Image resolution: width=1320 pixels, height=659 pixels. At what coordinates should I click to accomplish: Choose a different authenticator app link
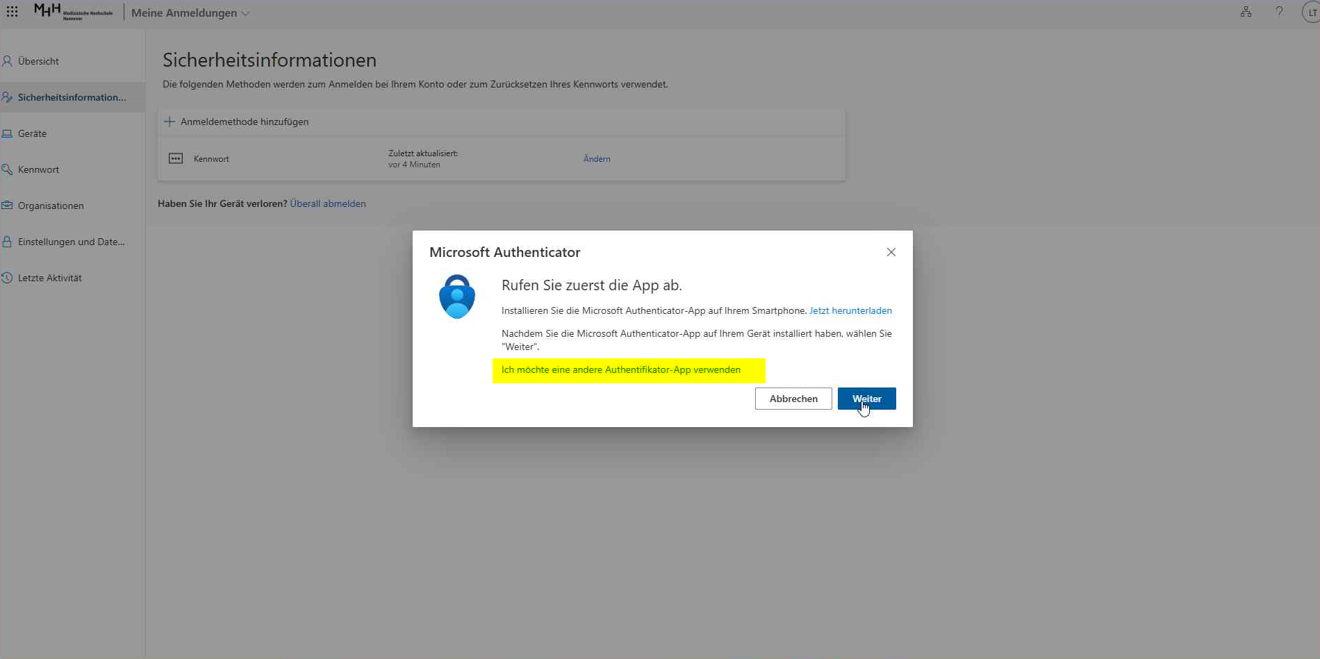tap(621, 369)
